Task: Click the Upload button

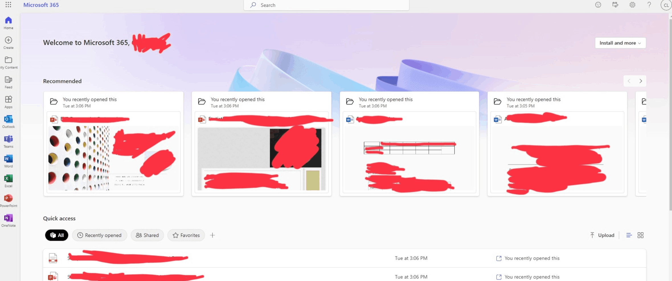Action: pos(602,235)
